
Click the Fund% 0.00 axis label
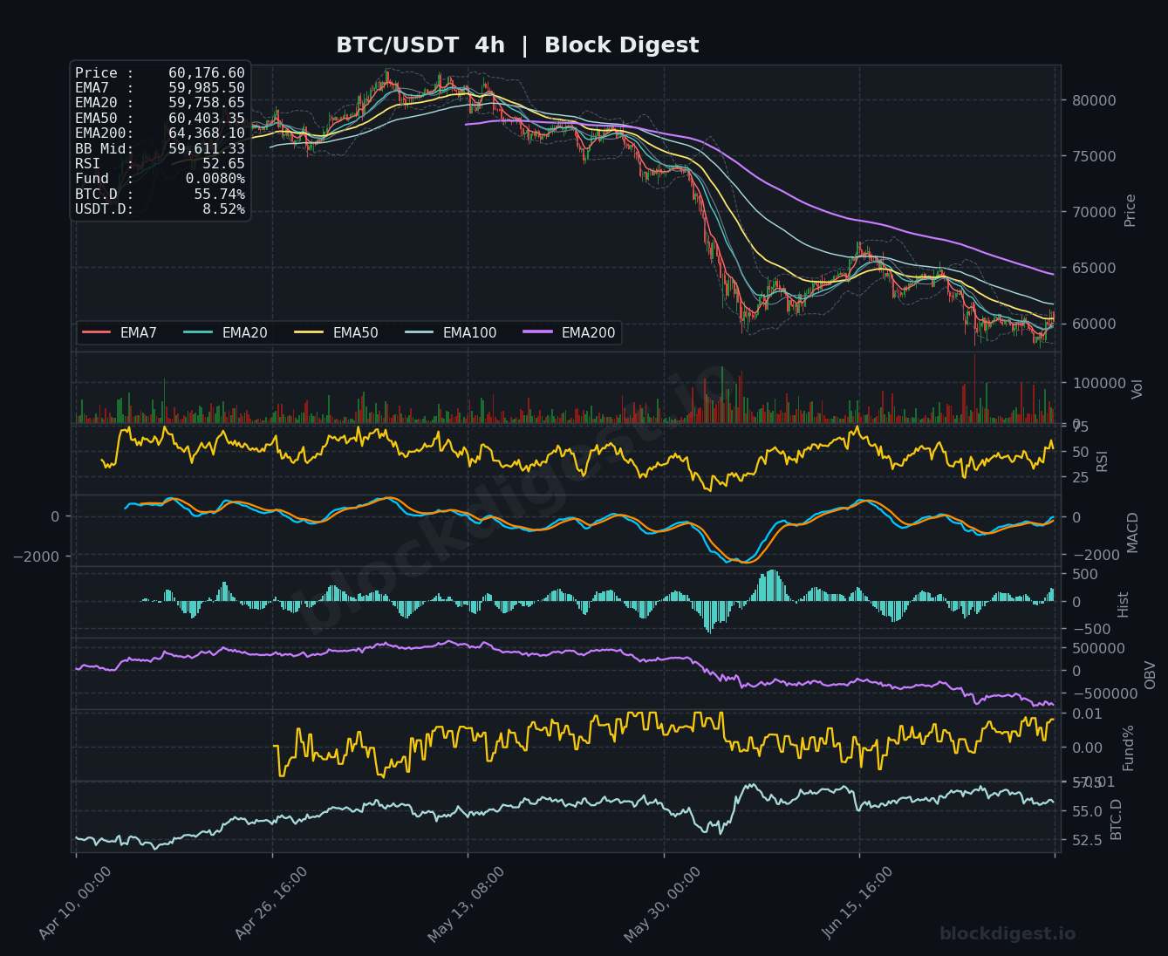click(x=1086, y=748)
